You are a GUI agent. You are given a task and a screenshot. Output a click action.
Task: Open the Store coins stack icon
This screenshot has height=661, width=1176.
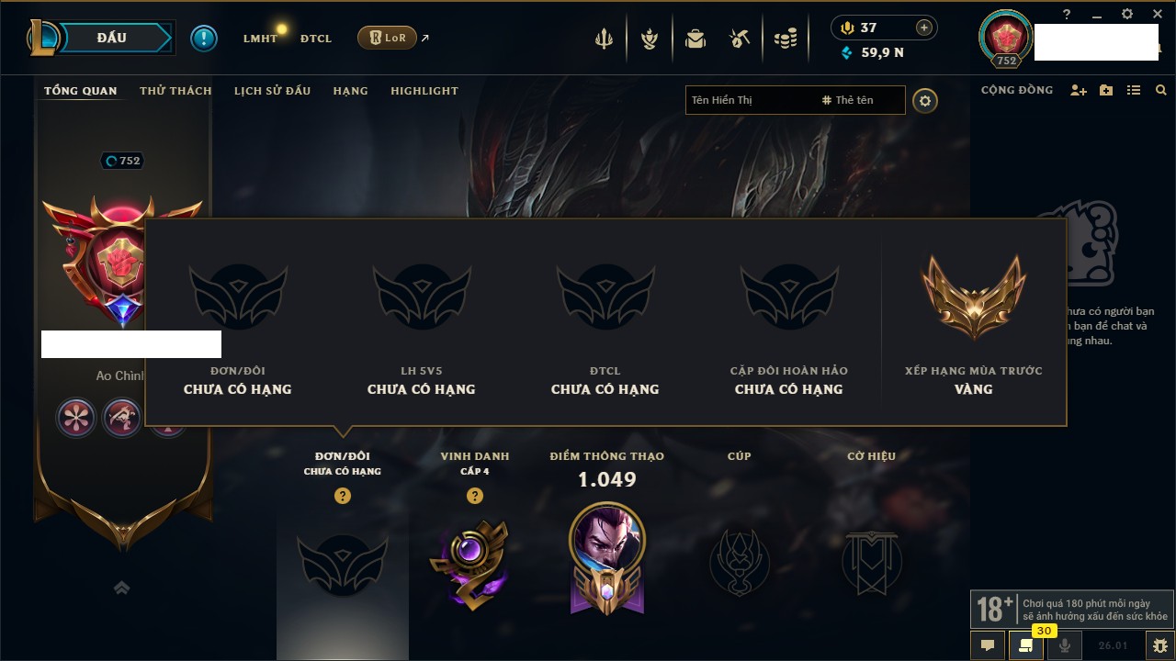(785, 39)
